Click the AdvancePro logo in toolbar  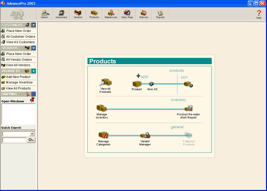point(17,14)
